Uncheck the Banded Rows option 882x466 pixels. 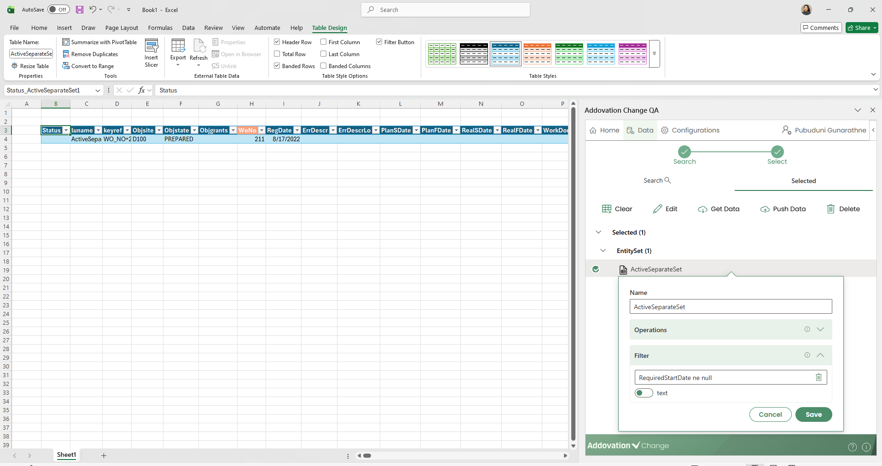pos(277,66)
